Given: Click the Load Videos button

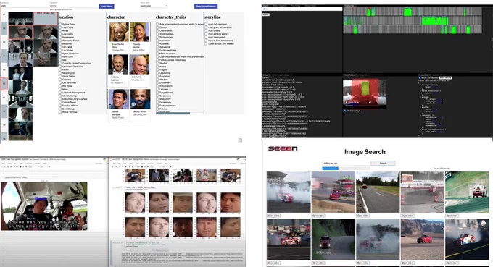Looking at the screenshot, I should coord(107,6).
